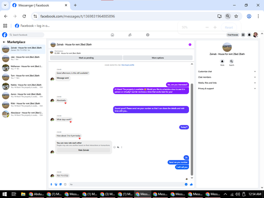Decrease zoom with the minus button
The image size is (264, 198).
coord(207,27)
